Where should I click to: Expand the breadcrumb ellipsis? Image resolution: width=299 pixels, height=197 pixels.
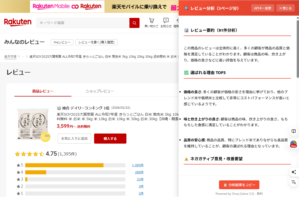[23, 57]
